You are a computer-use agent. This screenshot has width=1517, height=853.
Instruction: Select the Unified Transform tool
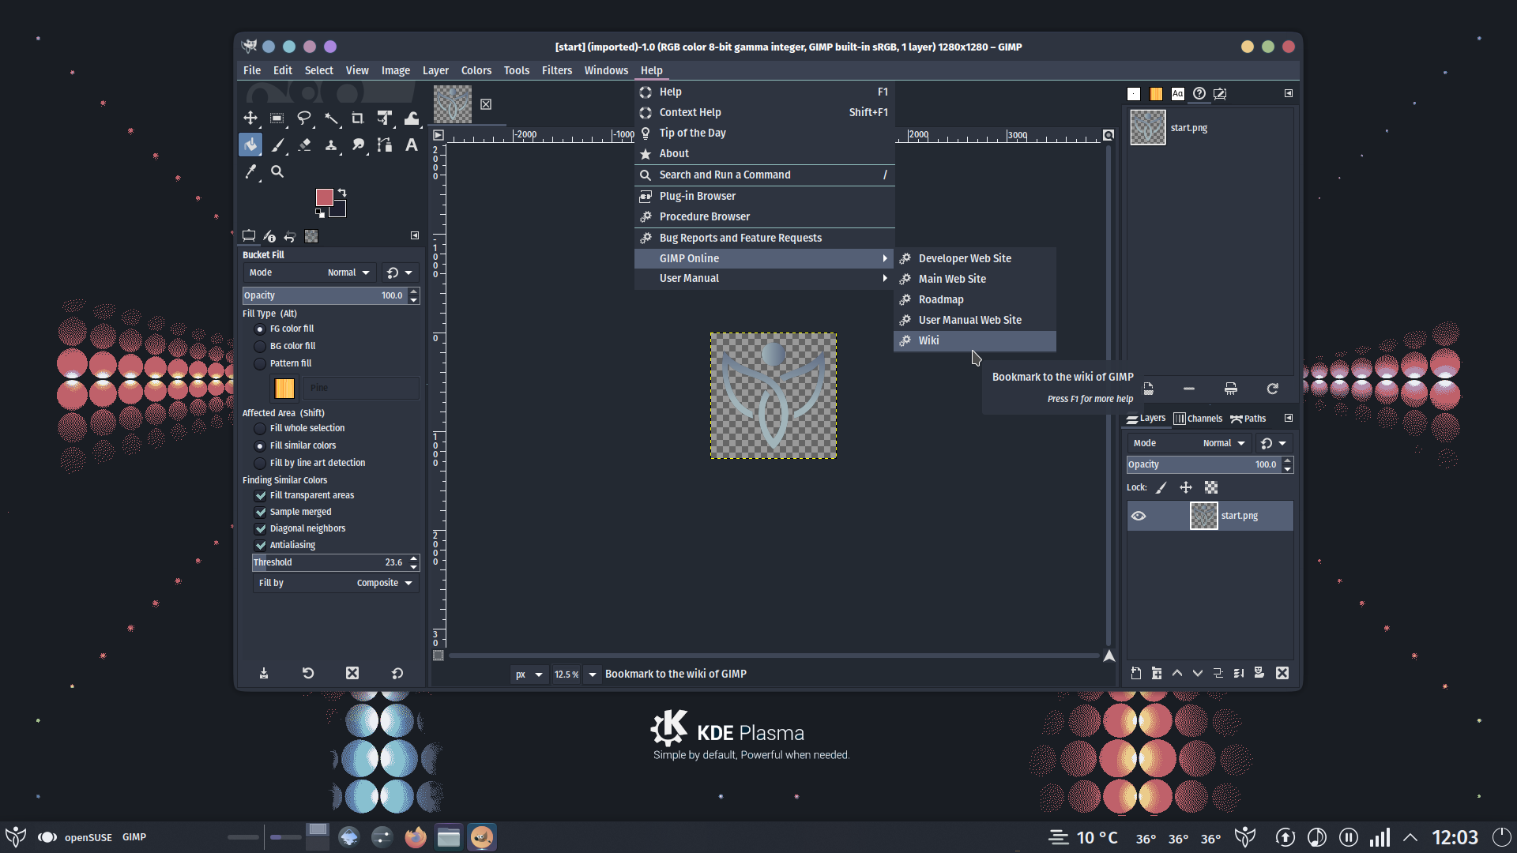(385, 118)
